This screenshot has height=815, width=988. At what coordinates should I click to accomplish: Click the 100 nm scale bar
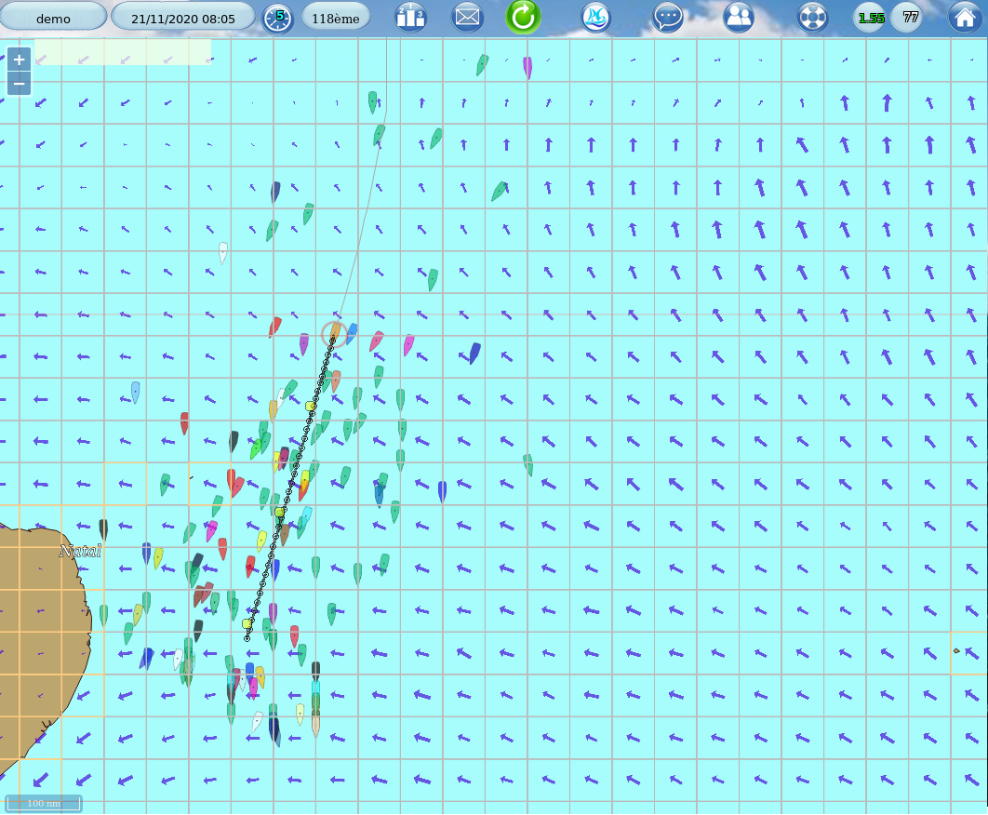(44, 803)
